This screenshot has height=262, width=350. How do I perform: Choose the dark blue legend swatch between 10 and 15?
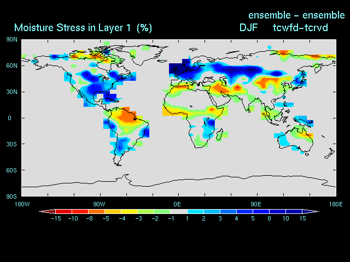[294, 211]
